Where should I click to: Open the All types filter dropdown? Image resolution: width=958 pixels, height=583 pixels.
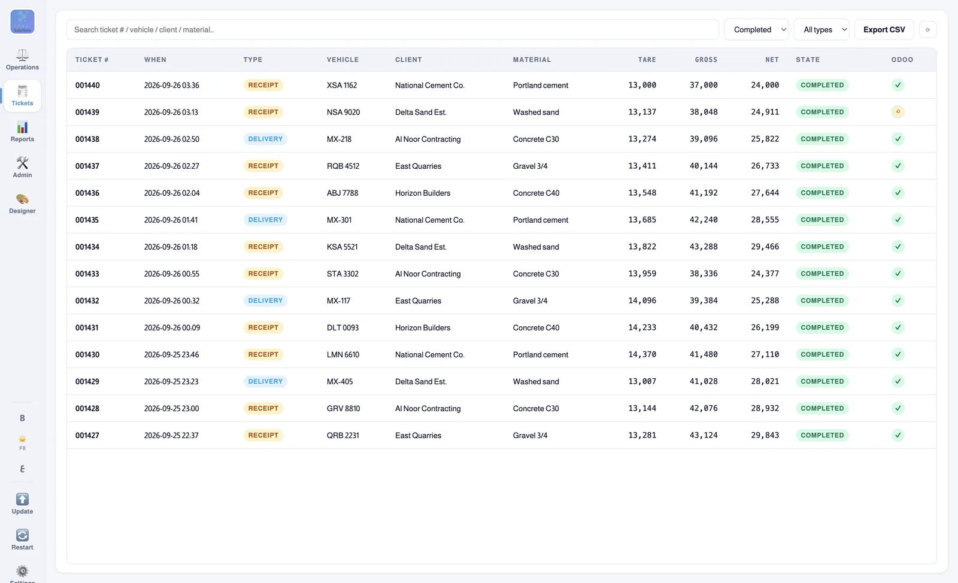point(821,30)
